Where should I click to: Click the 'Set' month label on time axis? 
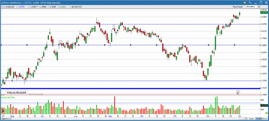click(142, 116)
